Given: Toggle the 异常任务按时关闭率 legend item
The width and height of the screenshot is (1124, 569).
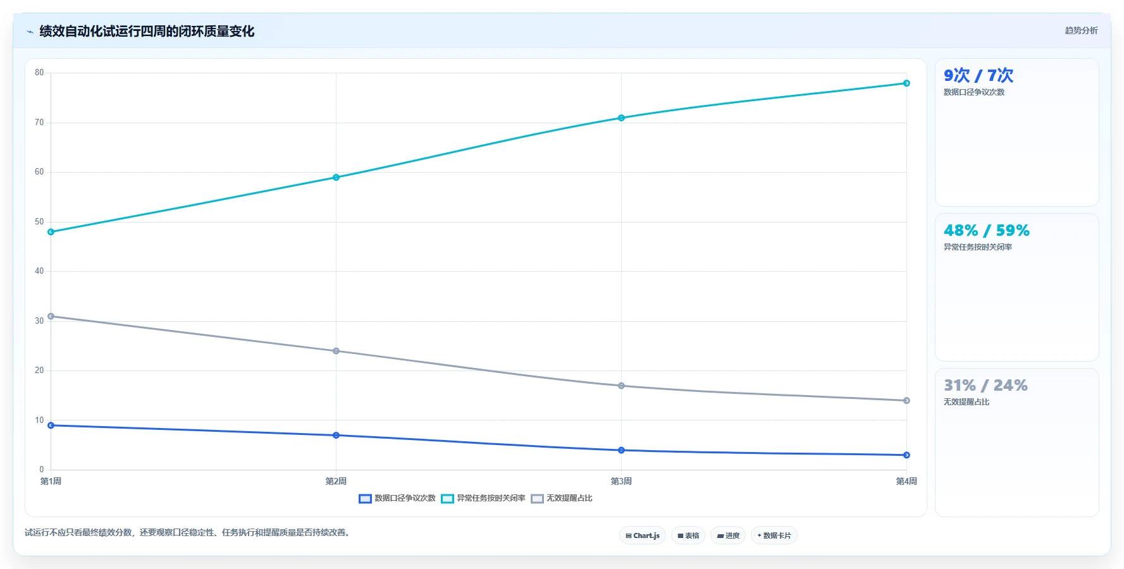Looking at the screenshot, I should [483, 498].
